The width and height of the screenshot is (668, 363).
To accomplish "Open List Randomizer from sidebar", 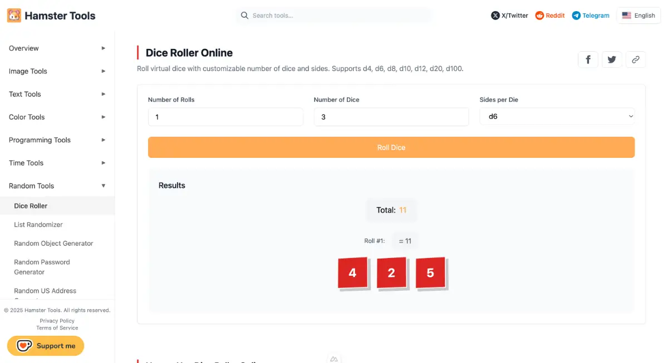I will (x=38, y=225).
